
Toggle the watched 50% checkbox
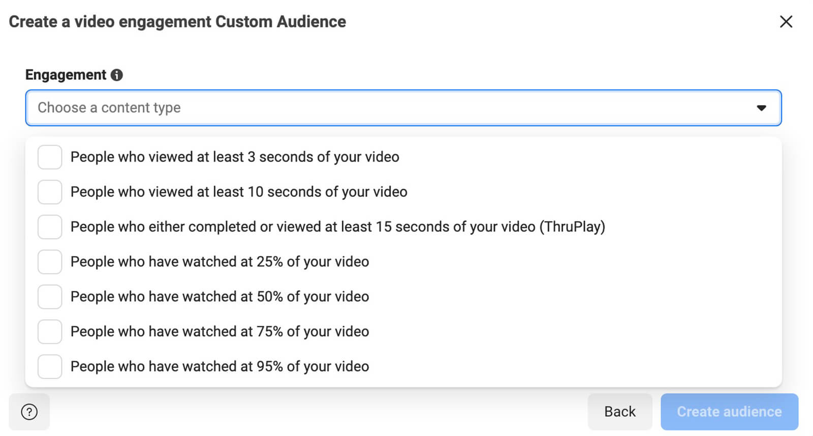(50, 297)
